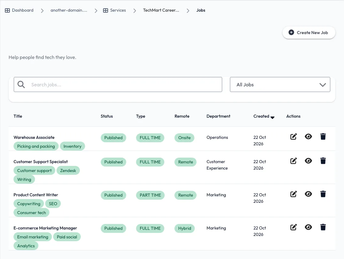Viewport: 344px width, 259px height.
Task: Sort by Status column header
Action: click(x=107, y=116)
